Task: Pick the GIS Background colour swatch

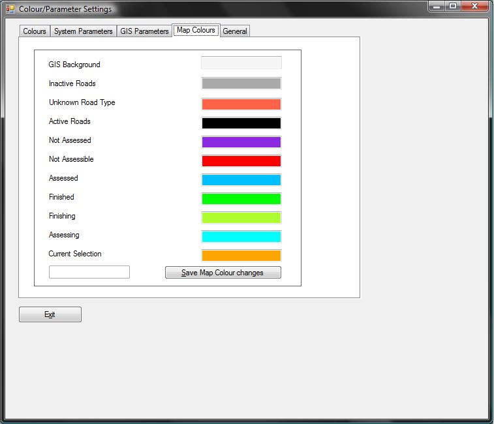Action: pos(241,63)
